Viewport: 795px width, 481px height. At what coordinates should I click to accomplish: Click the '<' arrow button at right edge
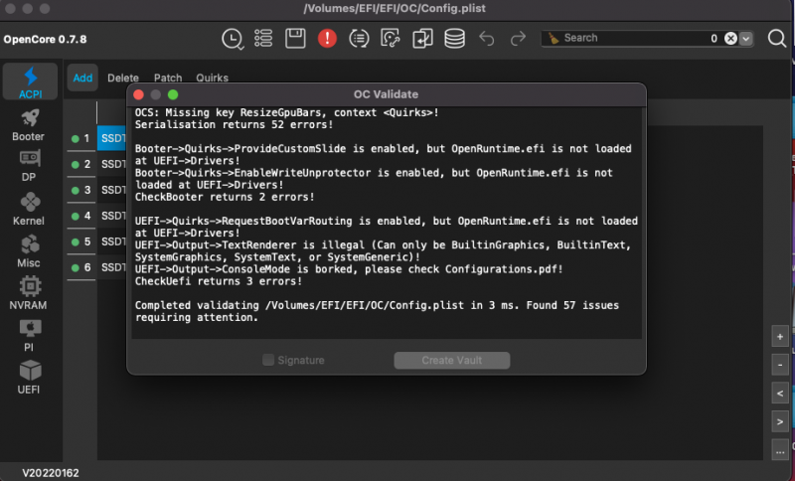pyautogui.click(x=780, y=394)
